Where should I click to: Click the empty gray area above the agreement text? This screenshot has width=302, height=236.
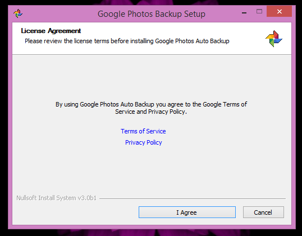pos(152,77)
